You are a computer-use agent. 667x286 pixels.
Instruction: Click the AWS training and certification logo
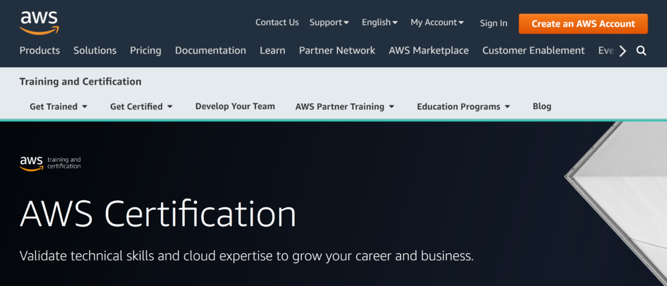50,163
